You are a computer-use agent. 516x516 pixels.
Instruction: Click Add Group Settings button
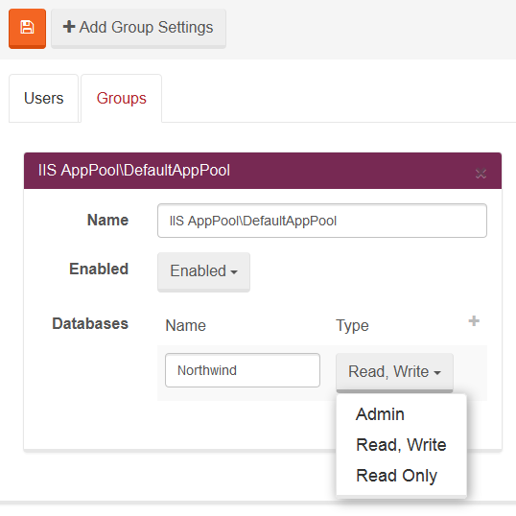(x=138, y=29)
